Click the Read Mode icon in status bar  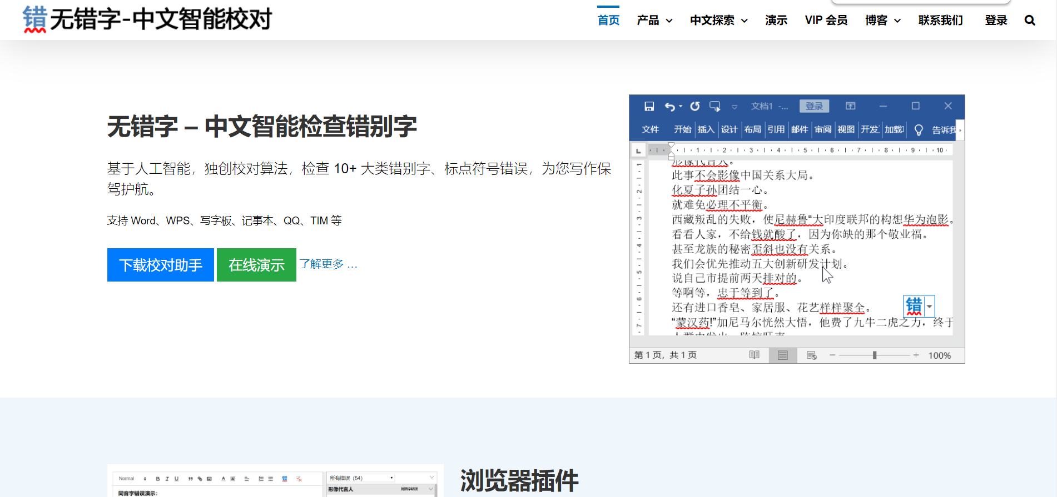click(x=754, y=355)
